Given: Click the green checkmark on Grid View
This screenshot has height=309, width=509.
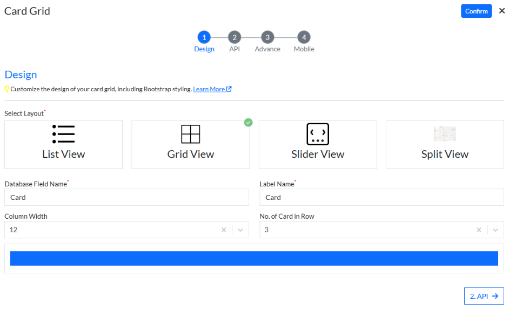Looking at the screenshot, I should pos(248,123).
